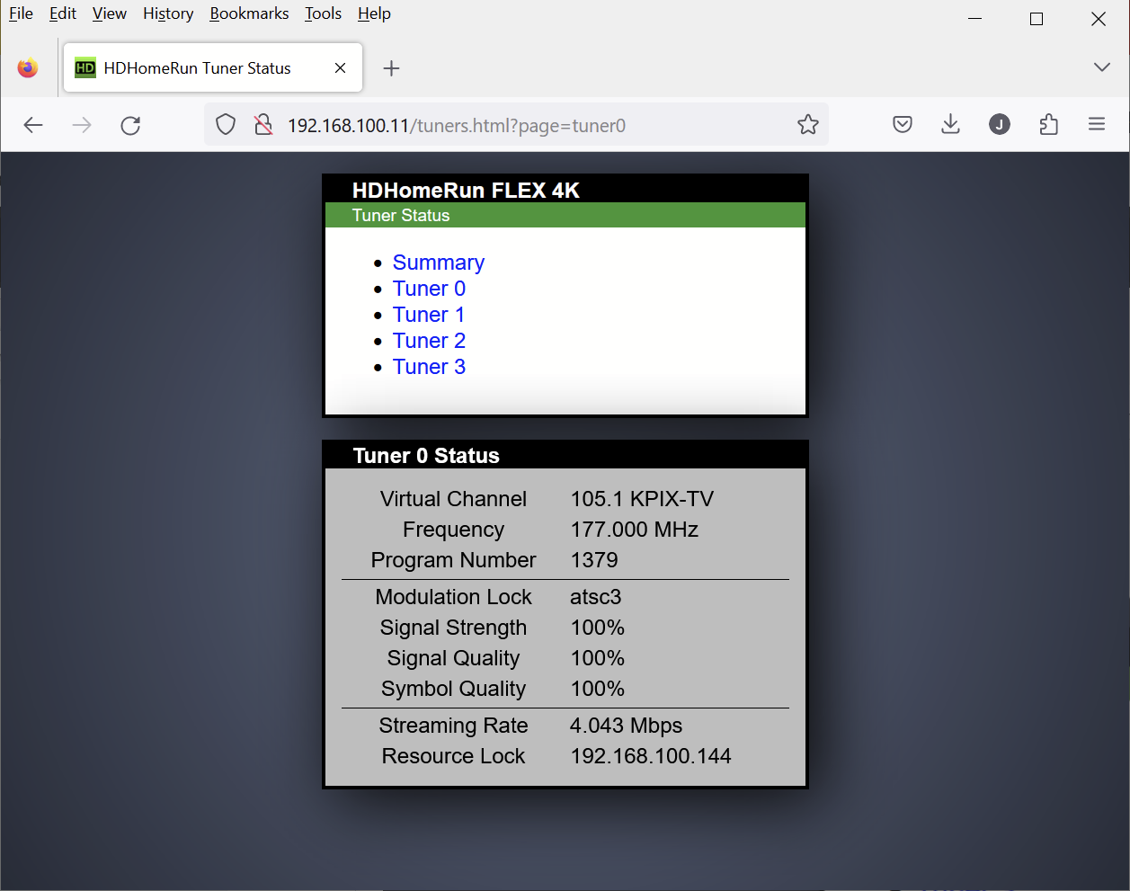This screenshot has width=1130, height=891.
Task: Open the View menu
Action: point(110,13)
